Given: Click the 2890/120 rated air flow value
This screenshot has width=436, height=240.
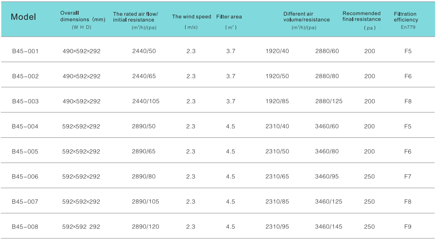Looking at the screenshot, I should click(x=146, y=227).
